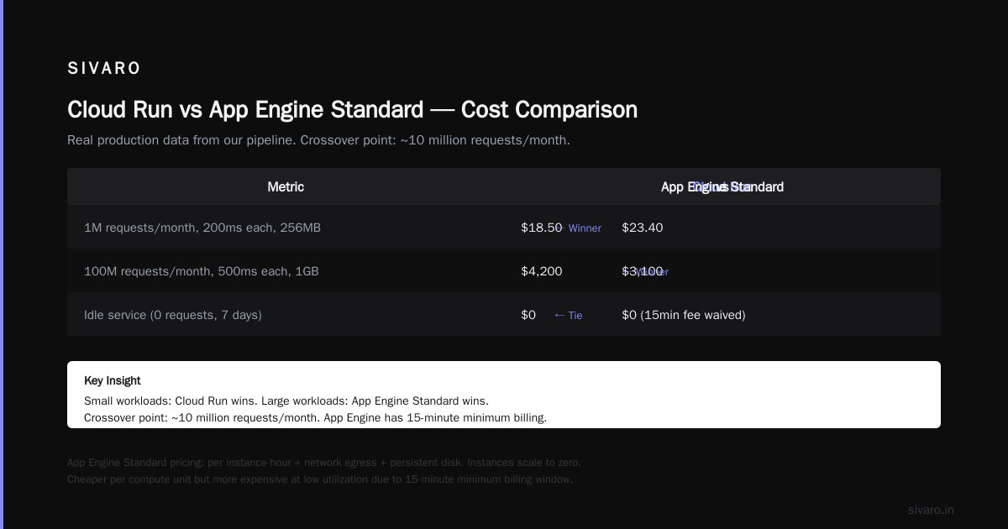Click the Key Insight heading
Image resolution: width=1008 pixels, height=529 pixels.
(113, 380)
